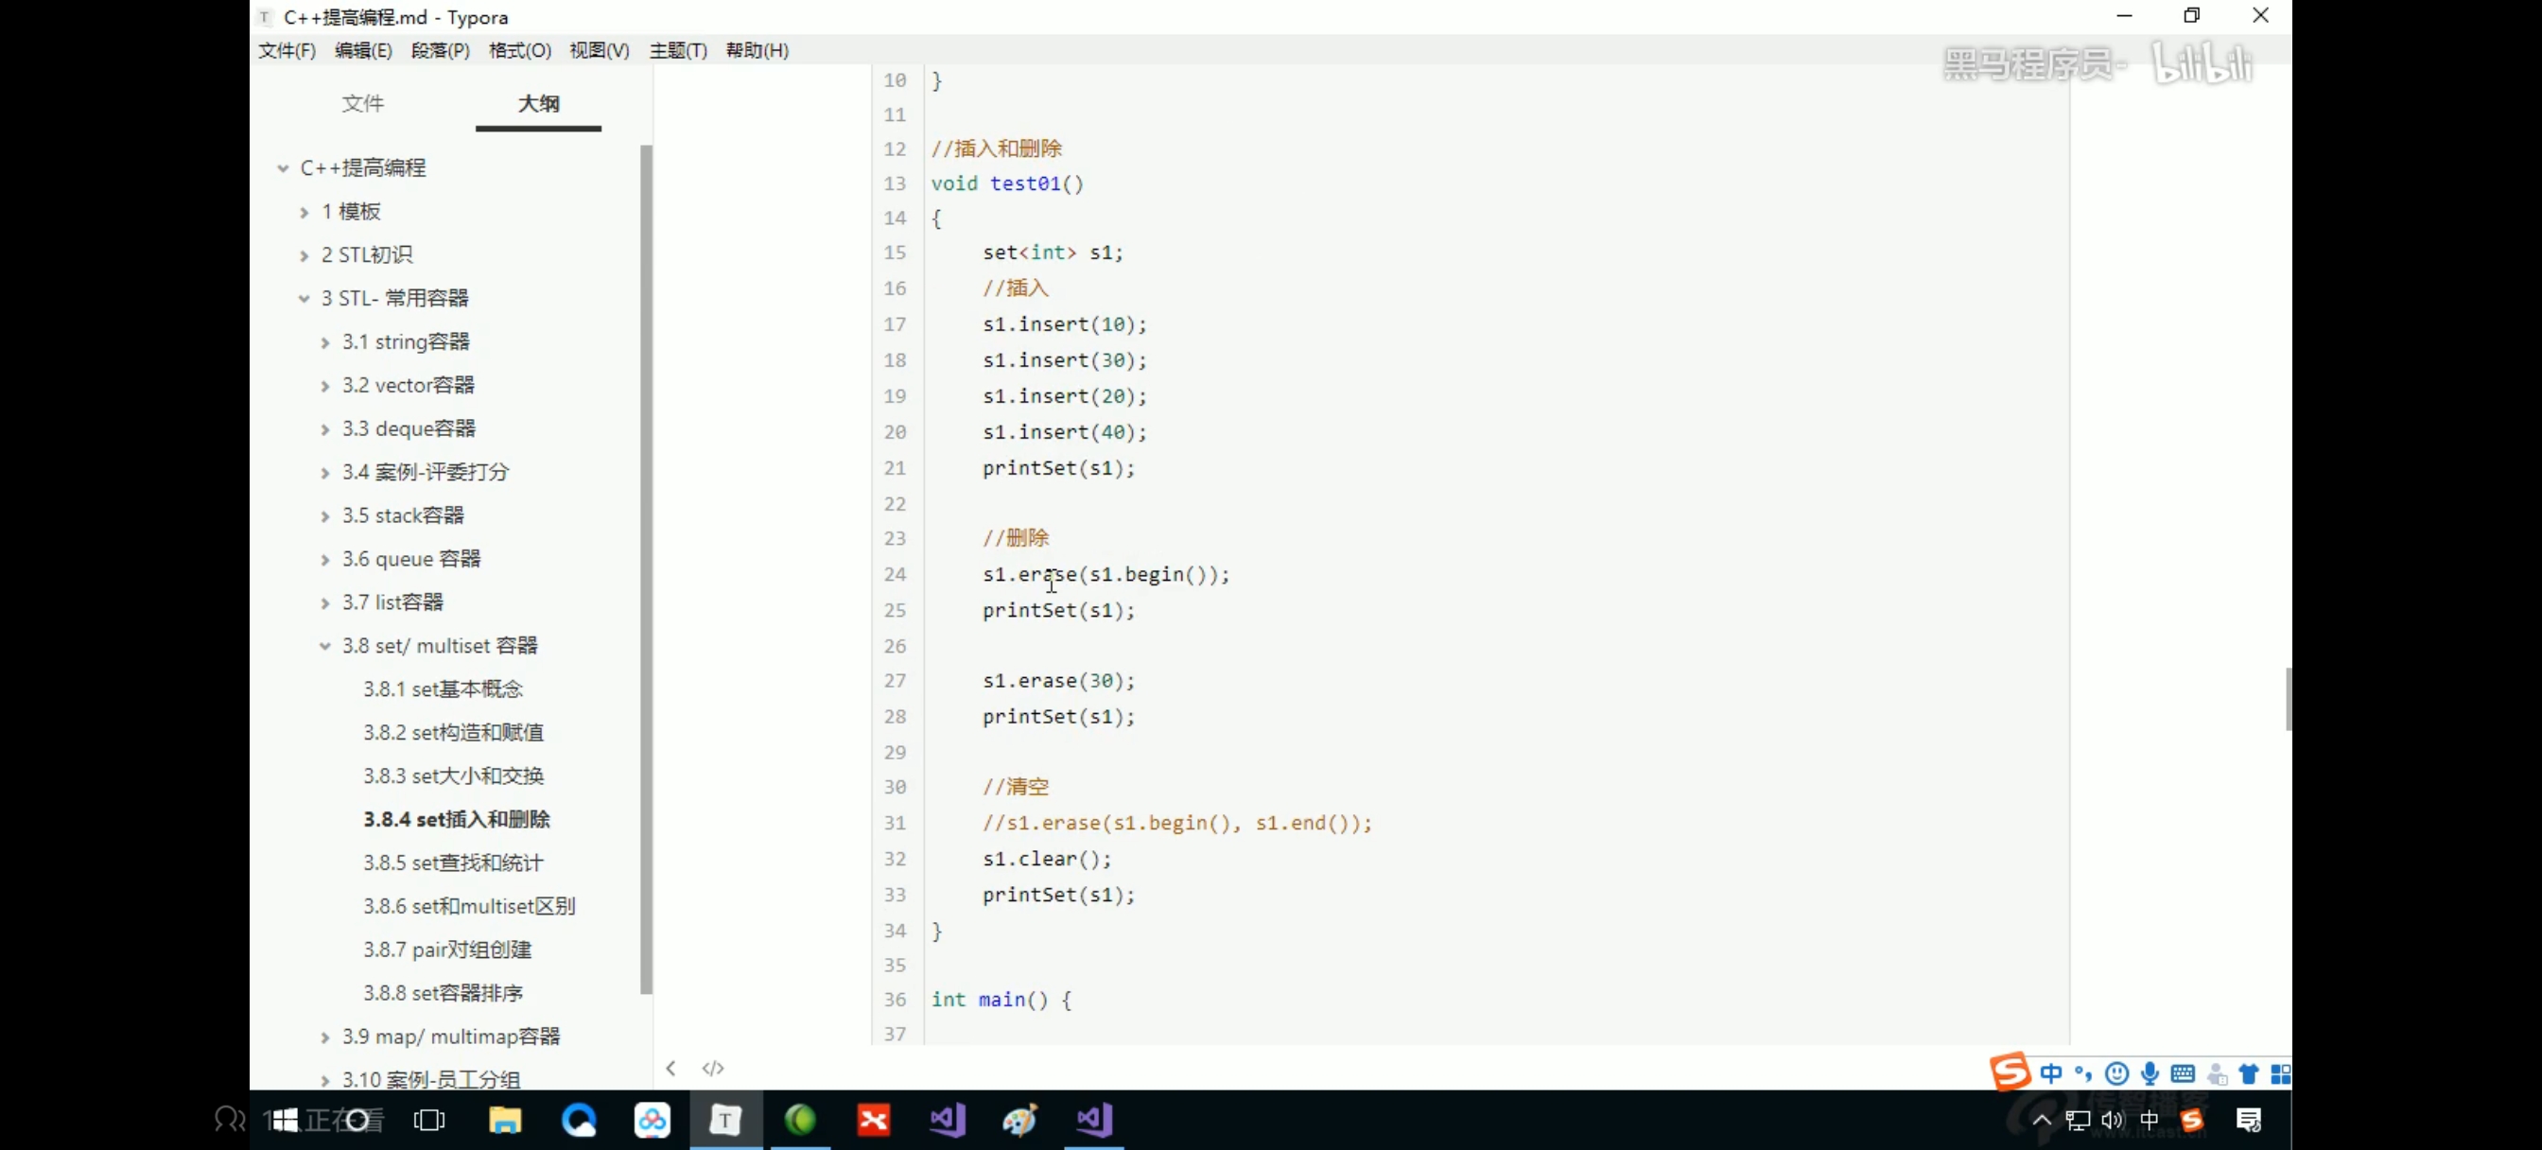Toggle Chinese/English input with the 中 icon
Viewport: 2542px width, 1150px height.
[x=2051, y=1073]
